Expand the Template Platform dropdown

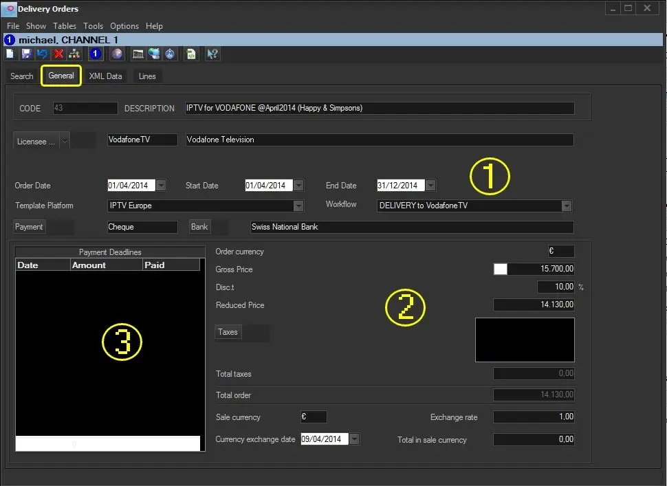pyautogui.click(x=298, y=206)
